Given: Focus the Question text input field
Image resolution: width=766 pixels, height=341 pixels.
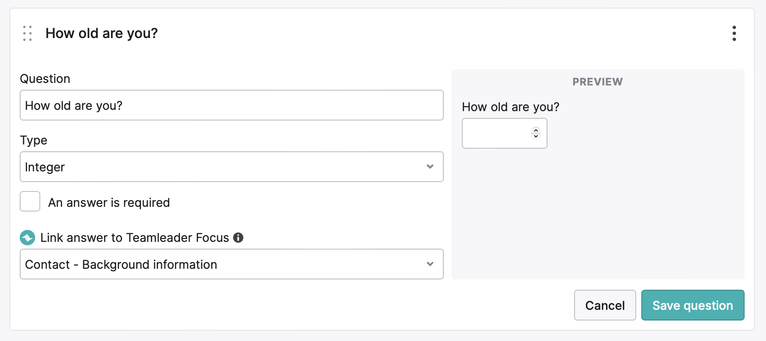Looking at the screenshot, I should [x=232, y=105].
